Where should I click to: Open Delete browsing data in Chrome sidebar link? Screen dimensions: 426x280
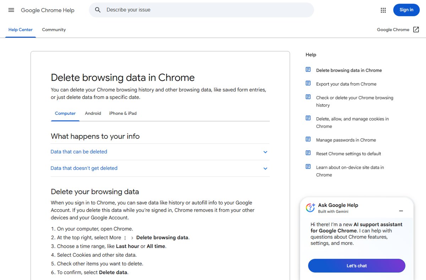[x=349, y=70]
